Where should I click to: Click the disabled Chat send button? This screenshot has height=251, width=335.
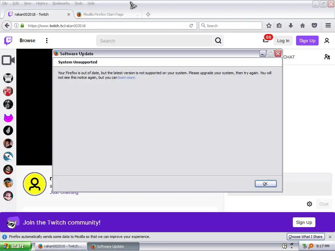coord(324,204)
